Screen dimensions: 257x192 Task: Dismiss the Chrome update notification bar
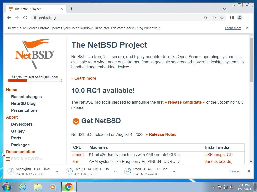click(247, 28)
